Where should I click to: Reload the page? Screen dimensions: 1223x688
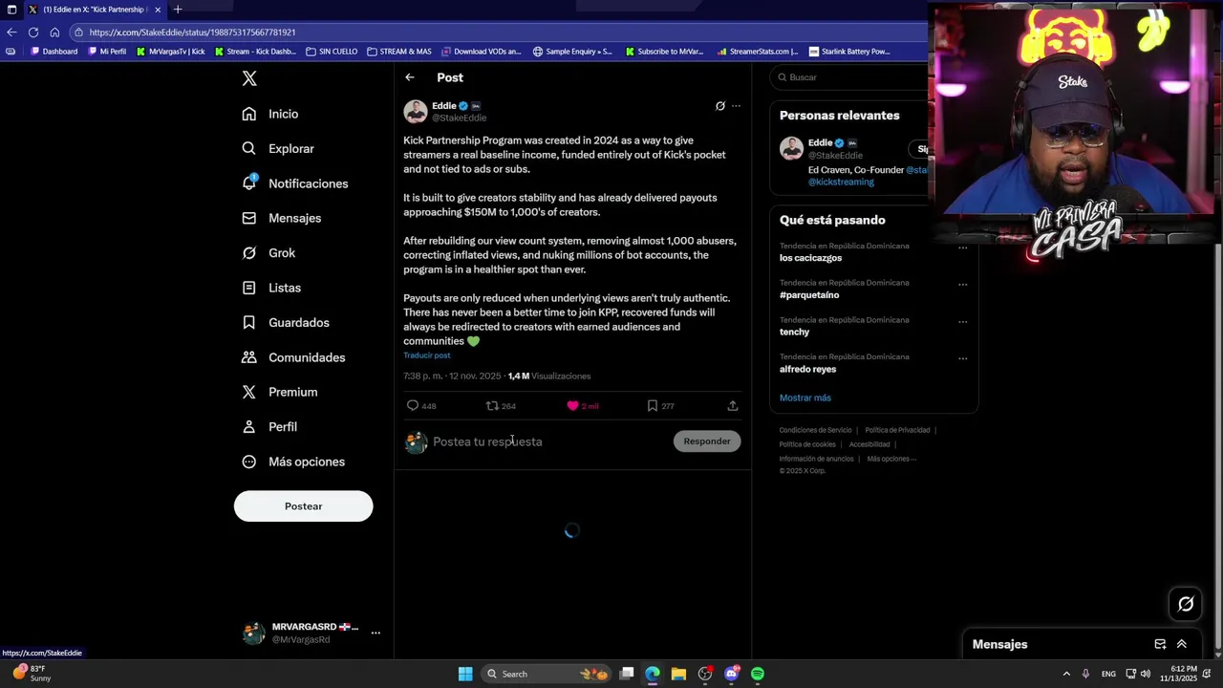(x=33, y=32)
